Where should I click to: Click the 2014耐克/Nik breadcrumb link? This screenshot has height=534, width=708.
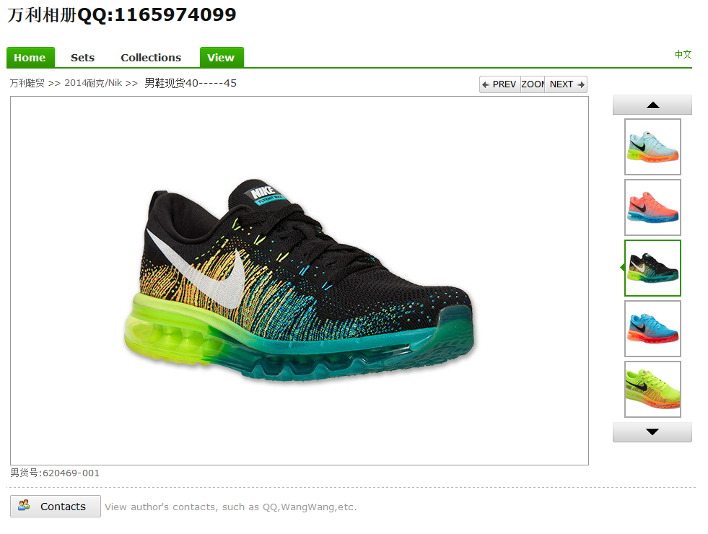93,83
